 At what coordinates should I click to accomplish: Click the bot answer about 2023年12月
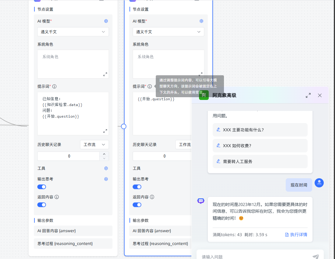coord(260,211)
